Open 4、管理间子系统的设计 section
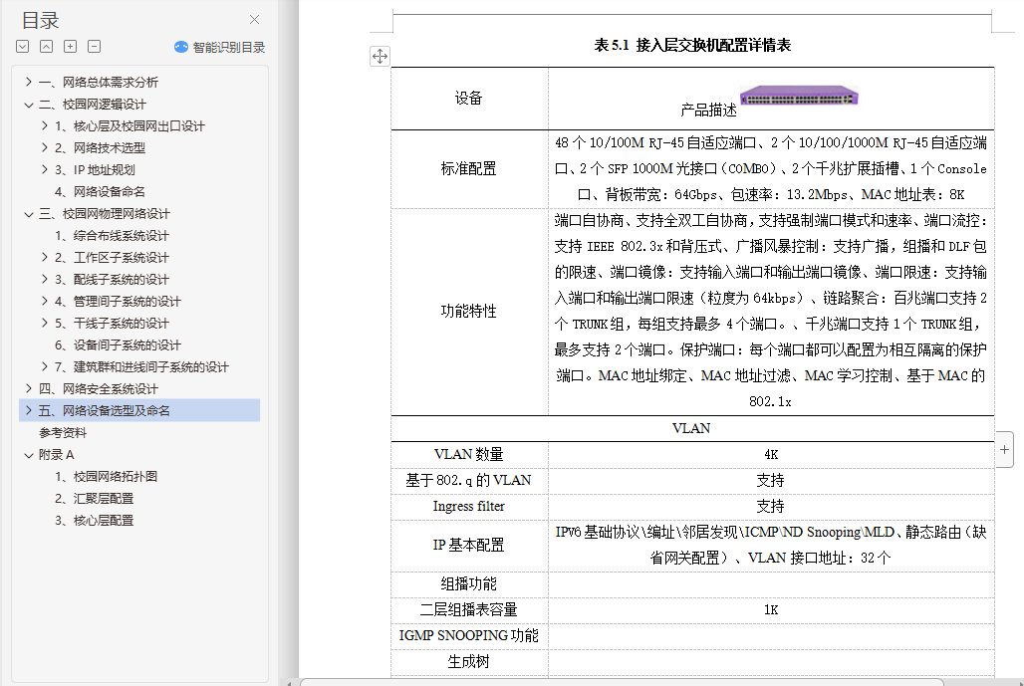This screenshot has width=1024, height=686. (x=118, y=302)
